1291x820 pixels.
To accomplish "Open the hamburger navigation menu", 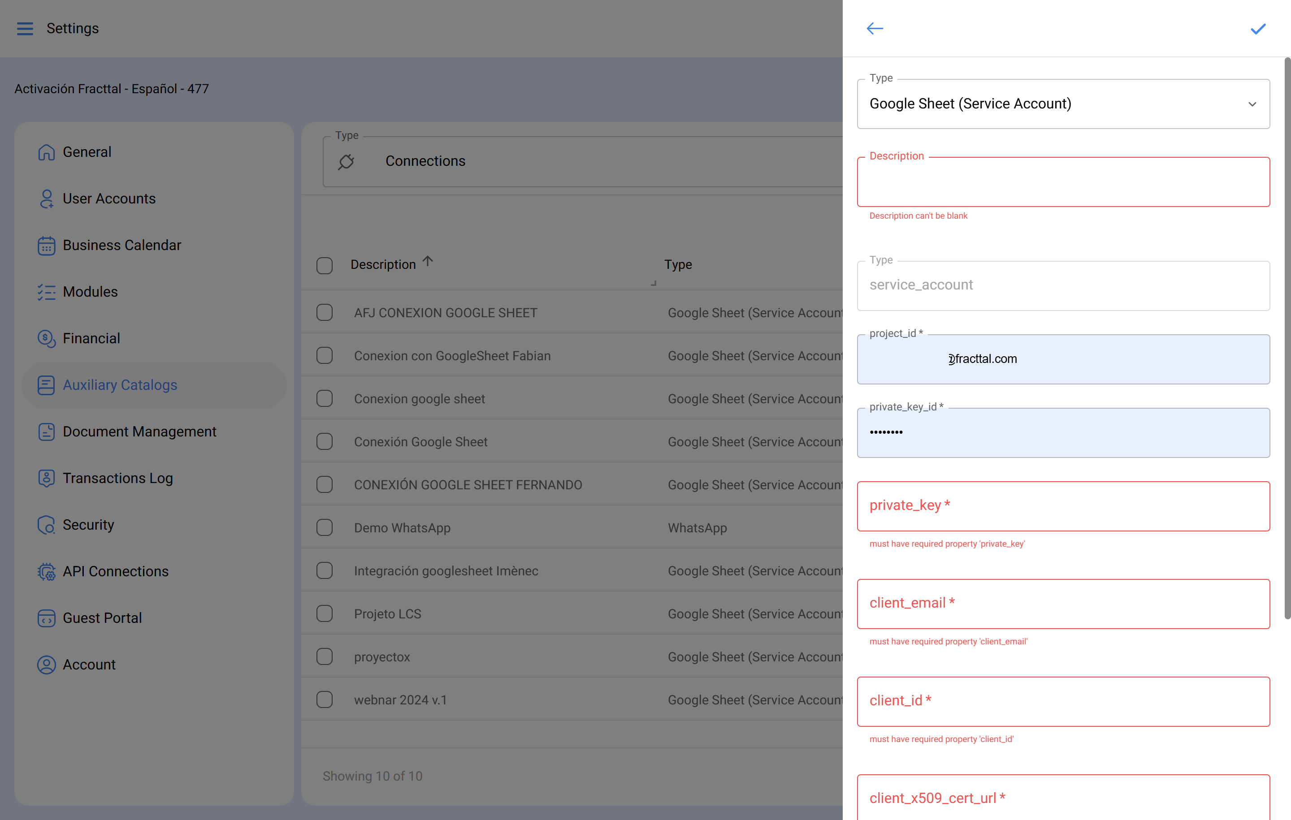I will pyautogui.click(x=25, y=28).
